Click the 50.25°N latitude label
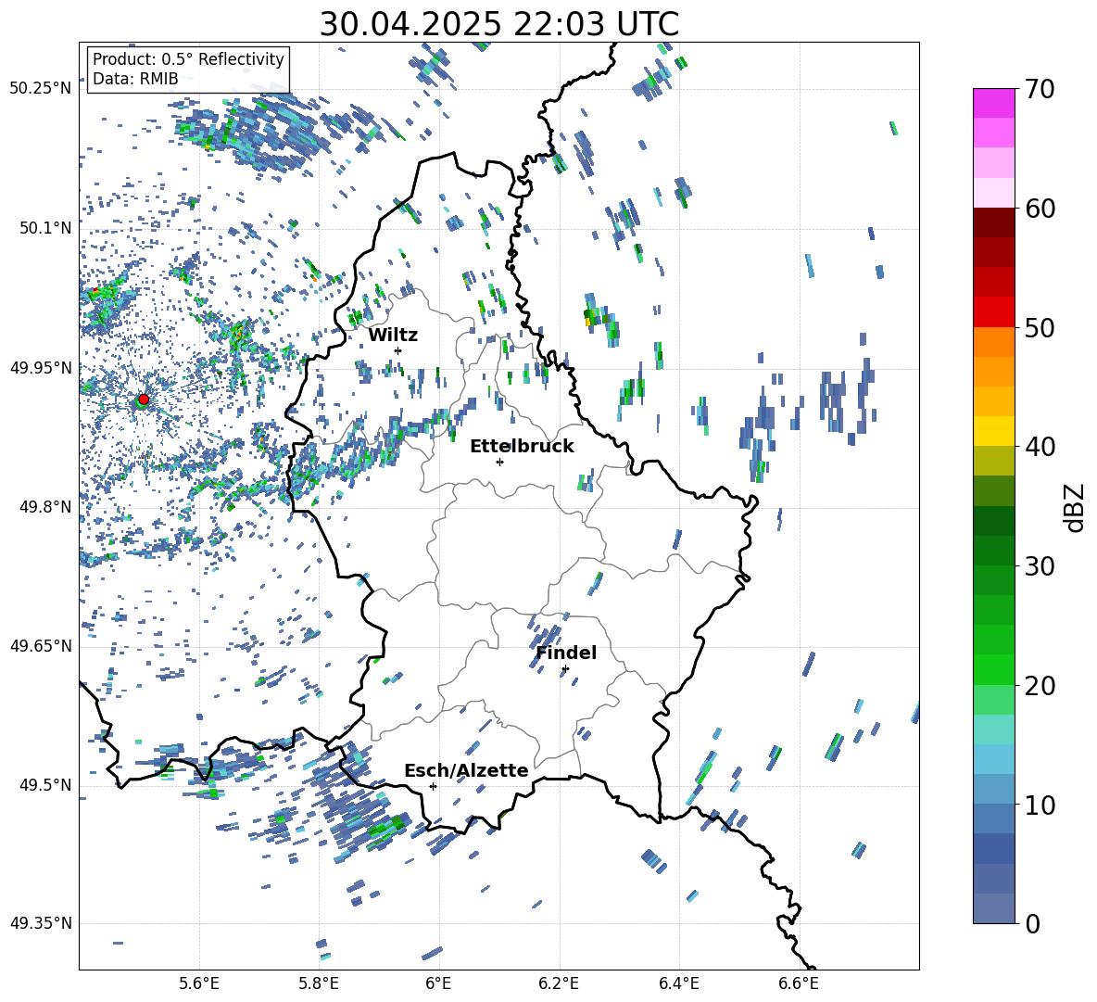The width and height of the screenshot is (1097, 1002). [x=41, y=89]
